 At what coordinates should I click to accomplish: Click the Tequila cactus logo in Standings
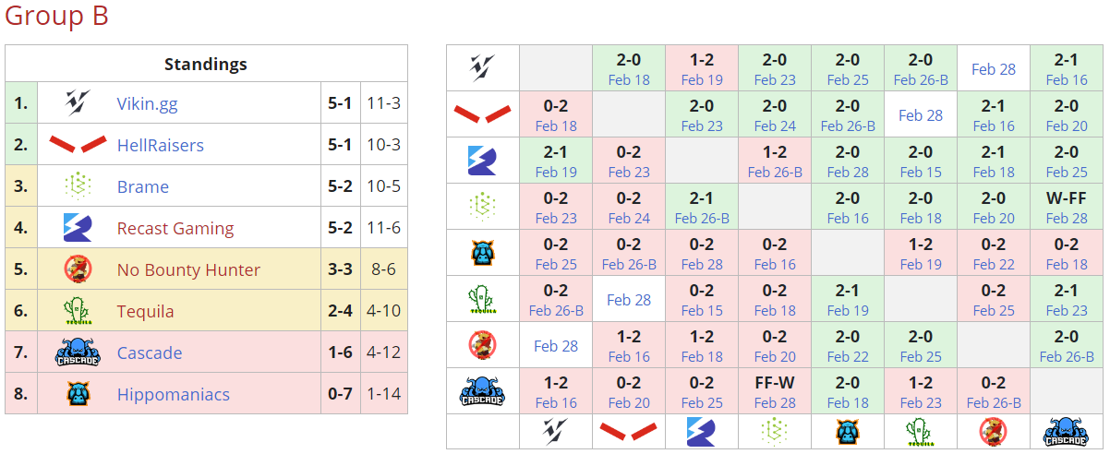coord(78,311)
